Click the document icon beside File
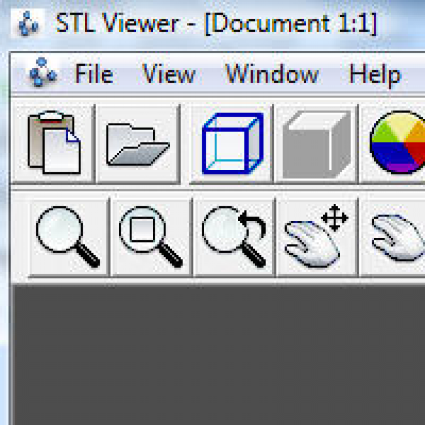 pyautogui.click(x=42, y=73)
